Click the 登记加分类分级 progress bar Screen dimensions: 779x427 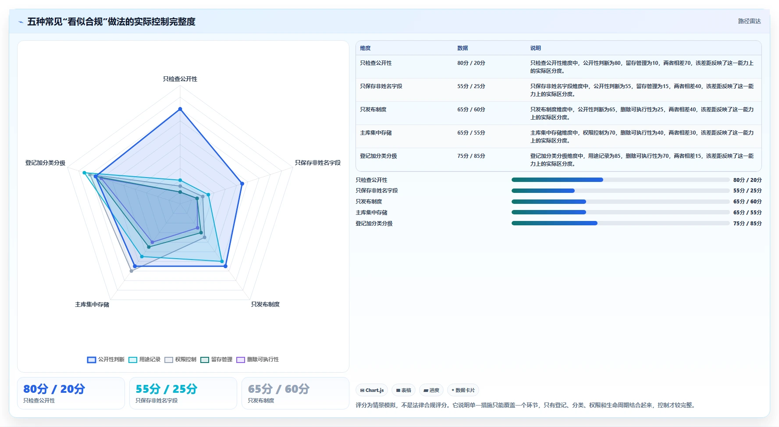pos(620,223)
